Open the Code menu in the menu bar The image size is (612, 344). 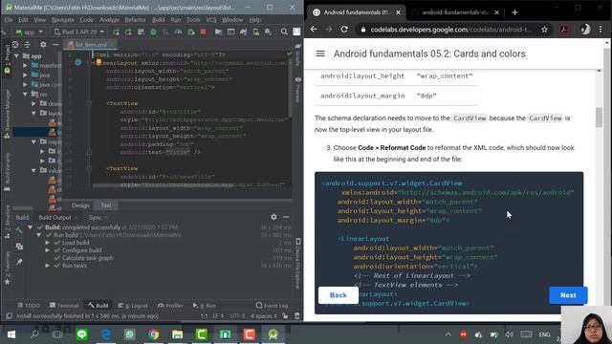[86, 19]
